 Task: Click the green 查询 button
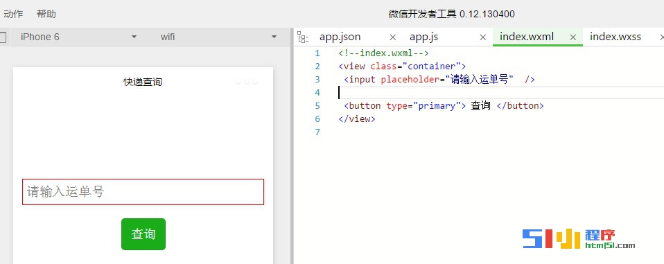click(x=143, y=234)
